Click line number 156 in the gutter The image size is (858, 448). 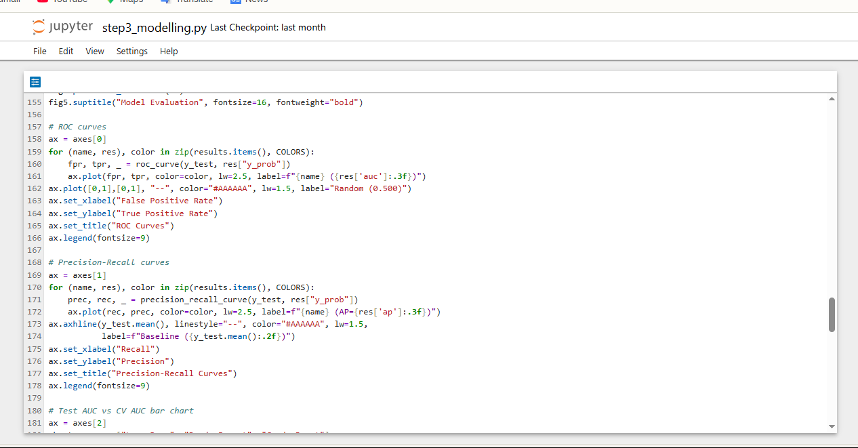pyautogui.click(x=34, y=115)
